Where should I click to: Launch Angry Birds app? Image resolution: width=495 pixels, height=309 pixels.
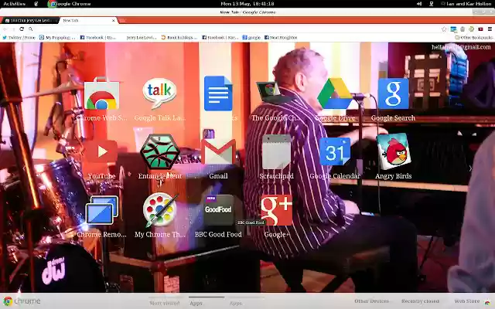point(394,151)
